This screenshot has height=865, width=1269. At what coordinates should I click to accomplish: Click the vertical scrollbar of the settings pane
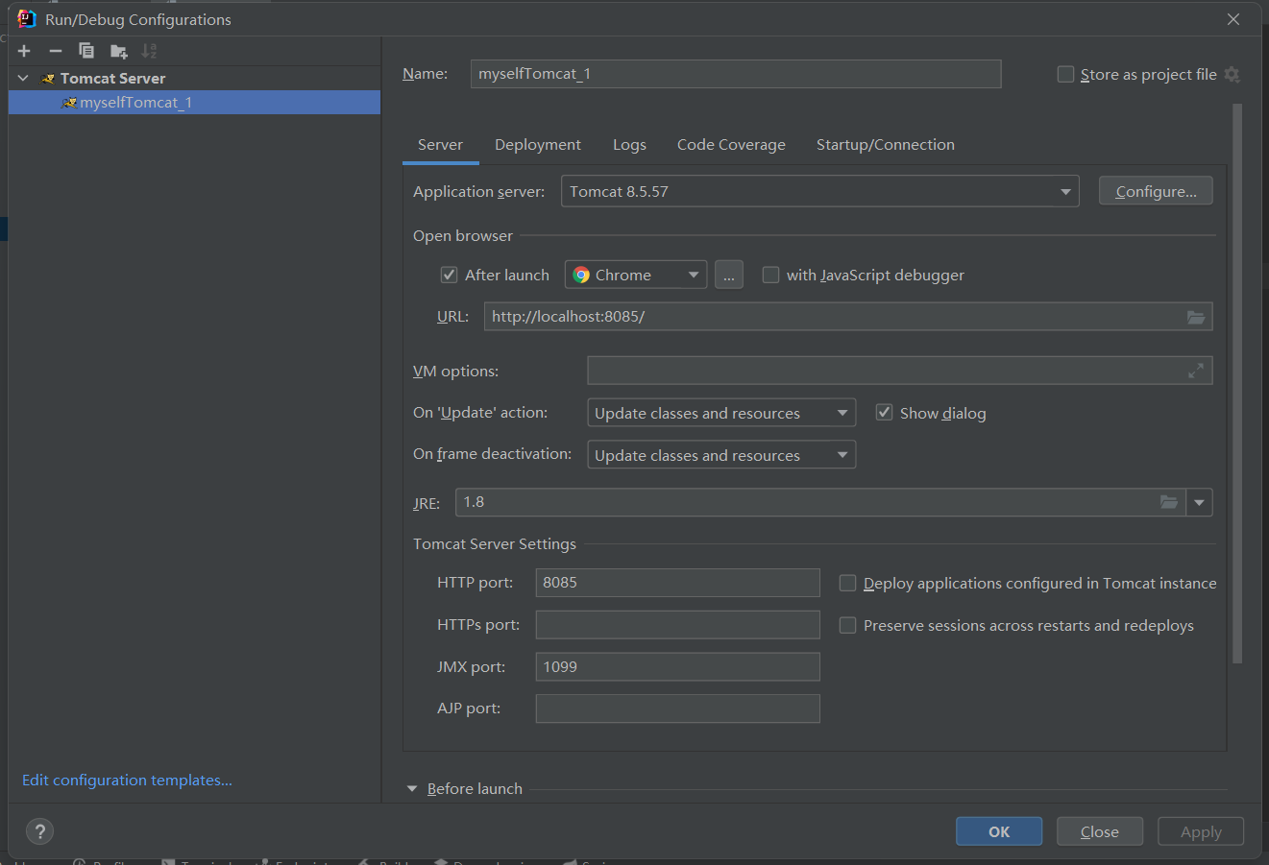click(x=1237, y=384)
